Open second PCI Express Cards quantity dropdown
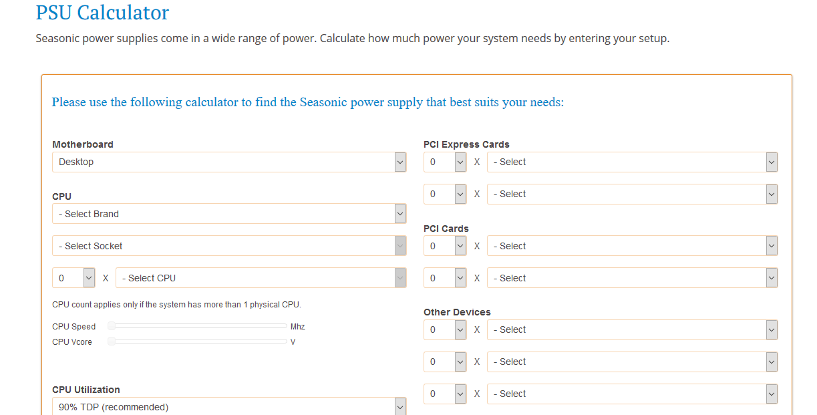Screen dimensions: 817x415 [445, 194]
